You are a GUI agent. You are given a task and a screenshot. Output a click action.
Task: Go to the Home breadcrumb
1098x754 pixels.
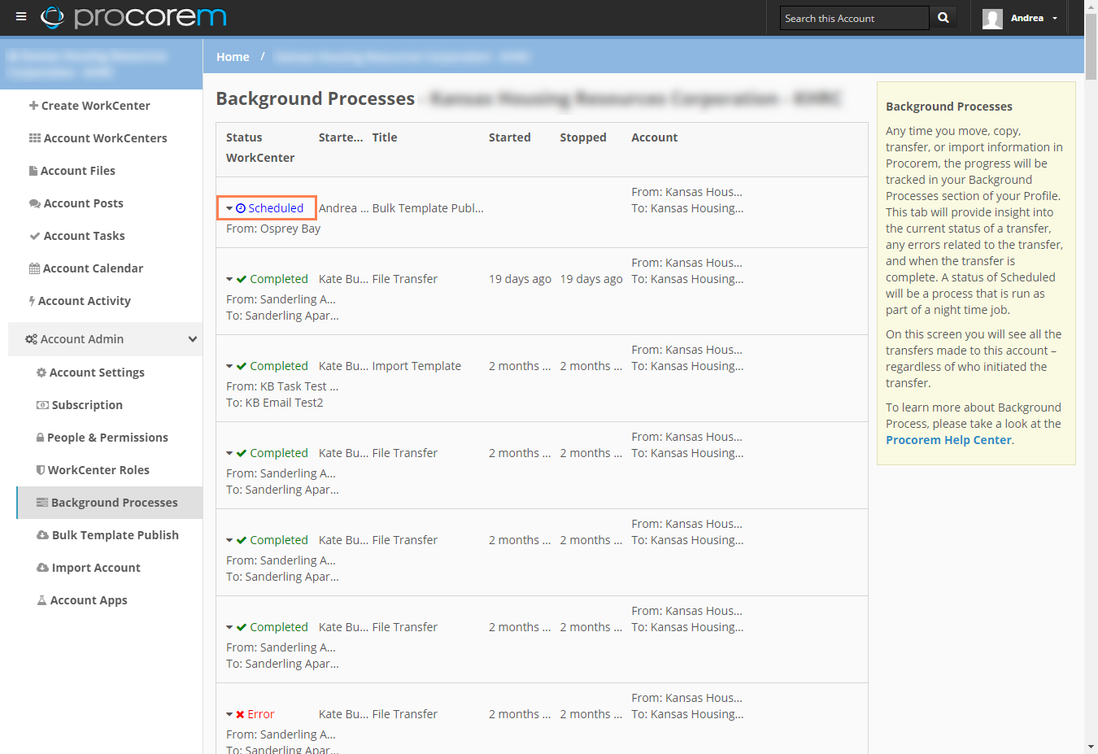[233, 57]
